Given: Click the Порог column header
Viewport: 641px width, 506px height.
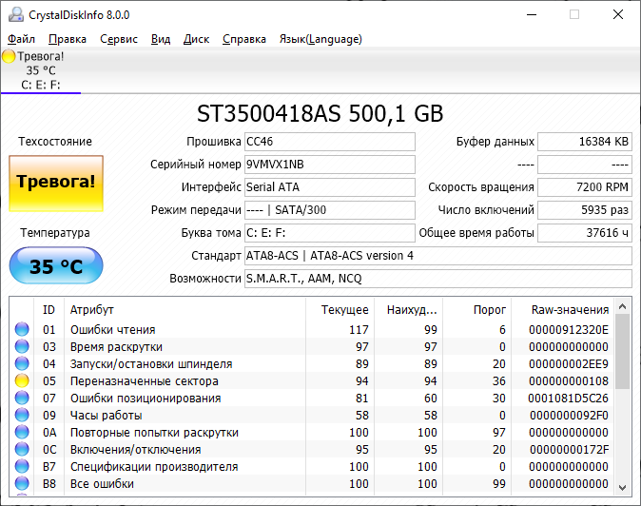Looking at the screenshot, I should [477, 310].
